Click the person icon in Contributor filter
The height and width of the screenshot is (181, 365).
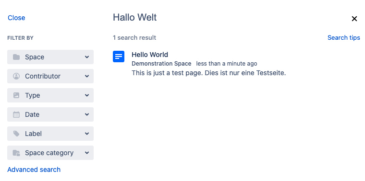[x=16, y=76]
